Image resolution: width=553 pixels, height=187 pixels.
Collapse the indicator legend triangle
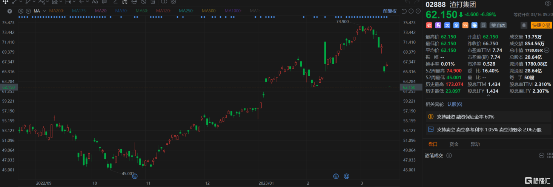click(x=9, y=11)
